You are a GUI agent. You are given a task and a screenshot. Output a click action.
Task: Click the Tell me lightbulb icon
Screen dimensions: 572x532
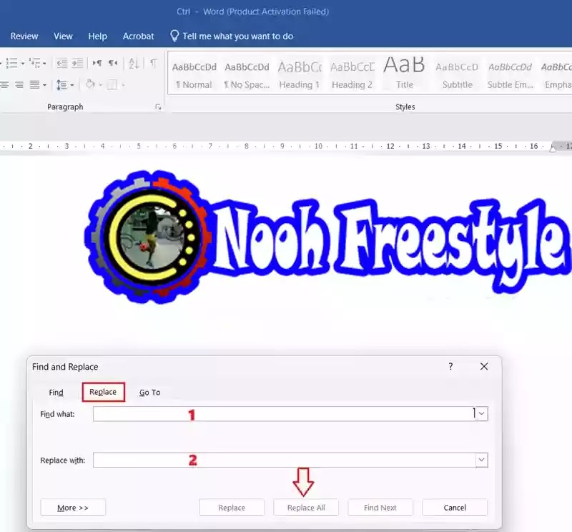coord(174,36)
